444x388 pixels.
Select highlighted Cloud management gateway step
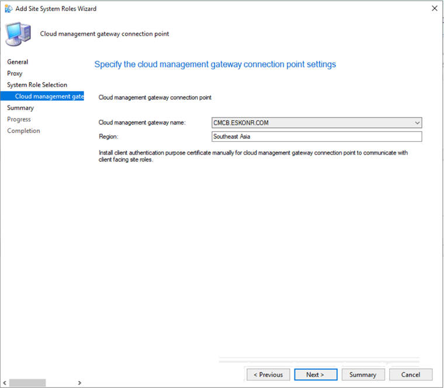[49, 96]
